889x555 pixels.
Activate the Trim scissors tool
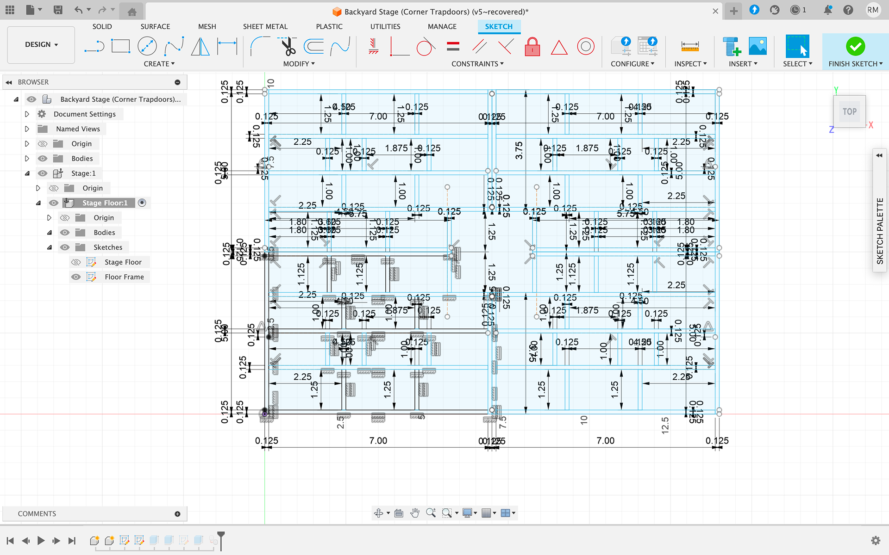coord(288,47)
